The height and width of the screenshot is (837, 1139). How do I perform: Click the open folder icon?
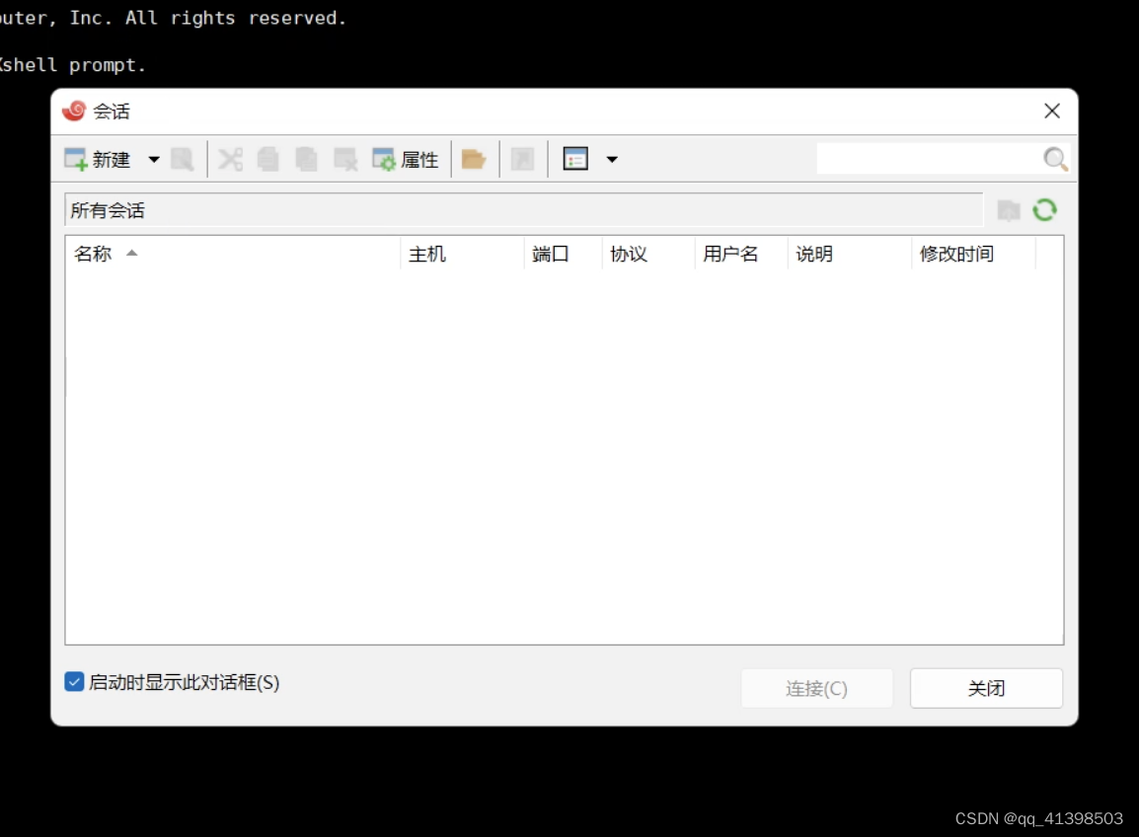474,159
